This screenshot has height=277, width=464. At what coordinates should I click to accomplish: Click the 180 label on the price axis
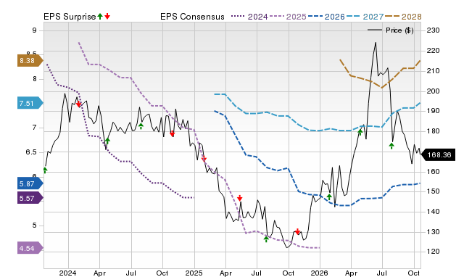pos(433,131)
